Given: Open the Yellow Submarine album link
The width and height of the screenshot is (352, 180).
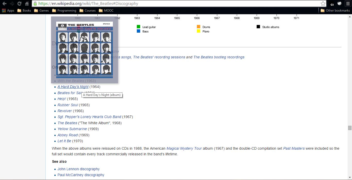Looking at the screenshot, I should (x=72, y=129).
